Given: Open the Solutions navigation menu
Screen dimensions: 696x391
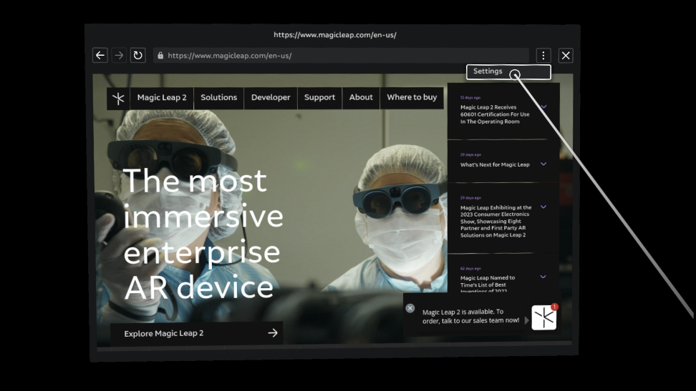Looking at the screenshot, I should (219, 97).
